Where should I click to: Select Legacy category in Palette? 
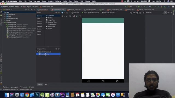(39, 34)
